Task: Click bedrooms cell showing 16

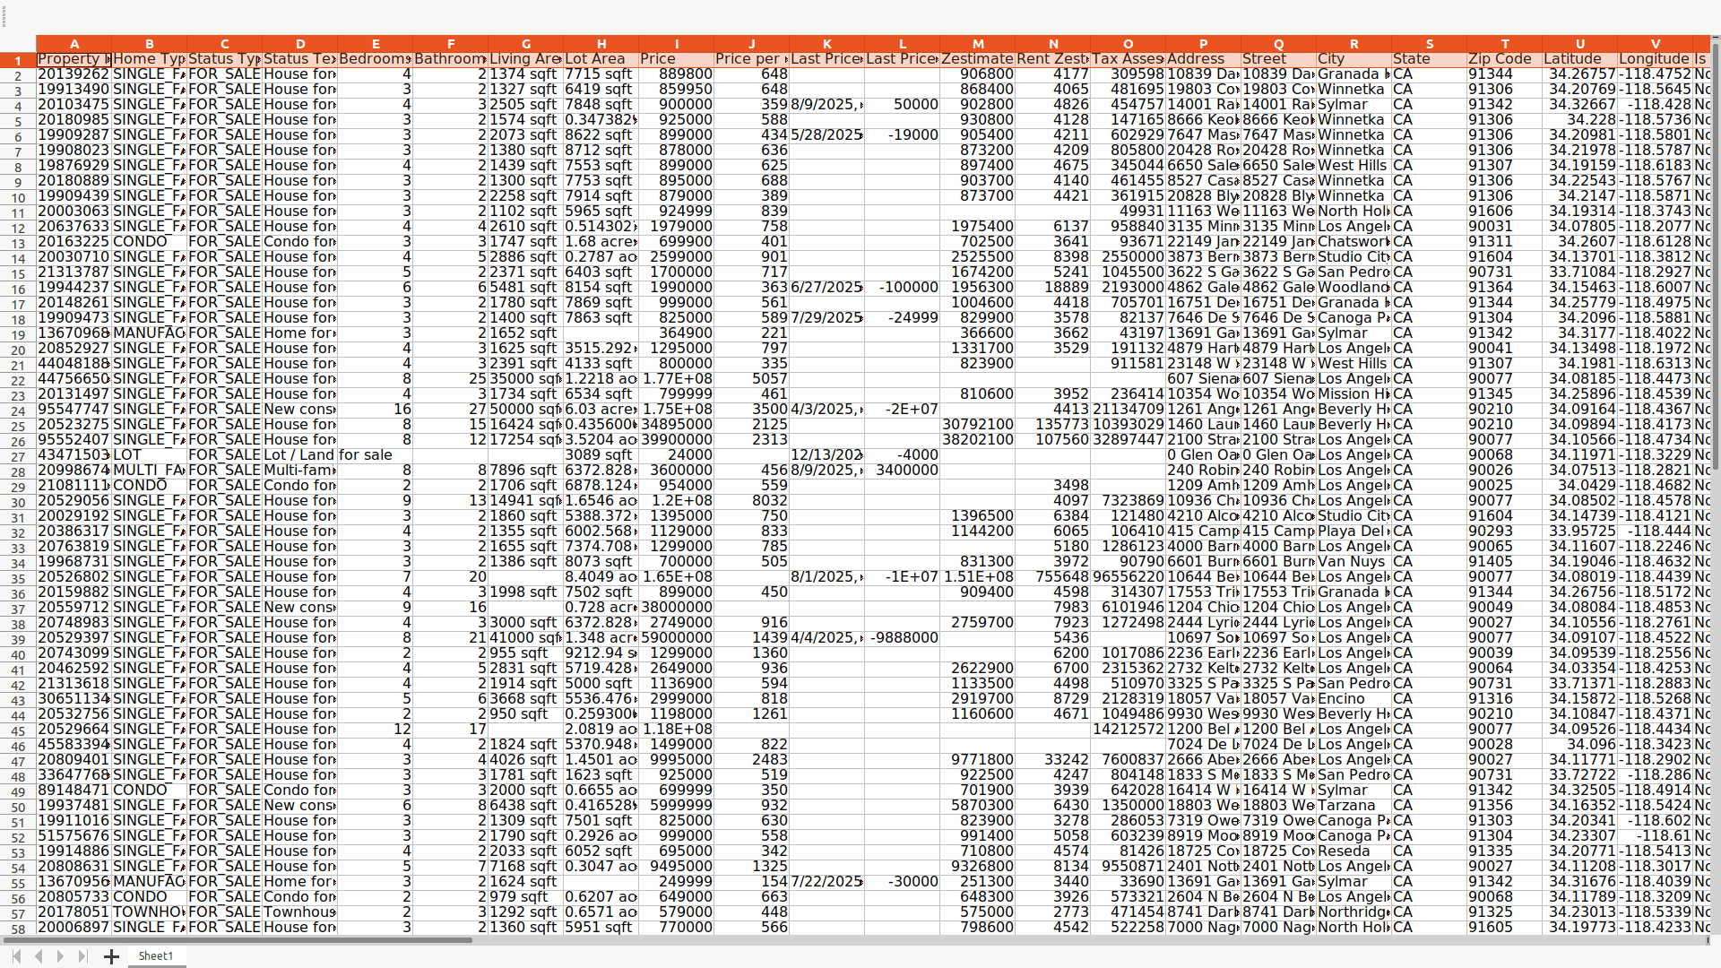Action: [x=376, y=410]
